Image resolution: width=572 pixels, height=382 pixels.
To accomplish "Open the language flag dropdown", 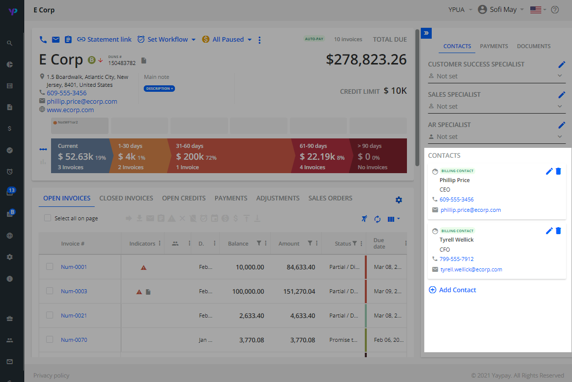I will click(x=538, y=10).
